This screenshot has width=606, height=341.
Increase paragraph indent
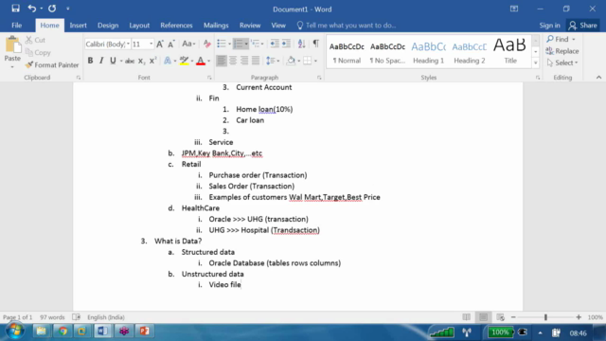(x=286, y=44)
